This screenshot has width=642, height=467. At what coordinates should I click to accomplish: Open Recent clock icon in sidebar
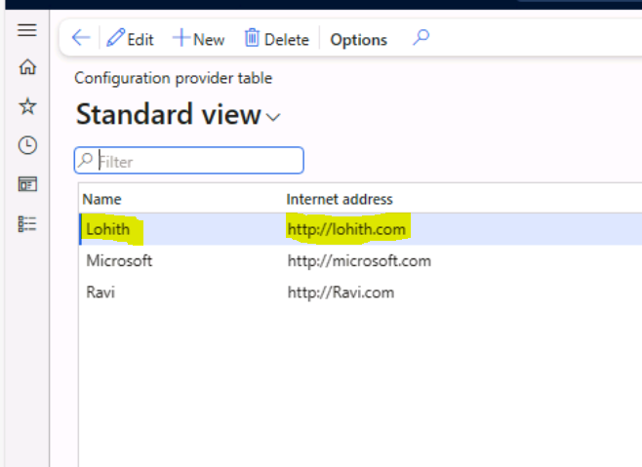click(x=27, y=145)
